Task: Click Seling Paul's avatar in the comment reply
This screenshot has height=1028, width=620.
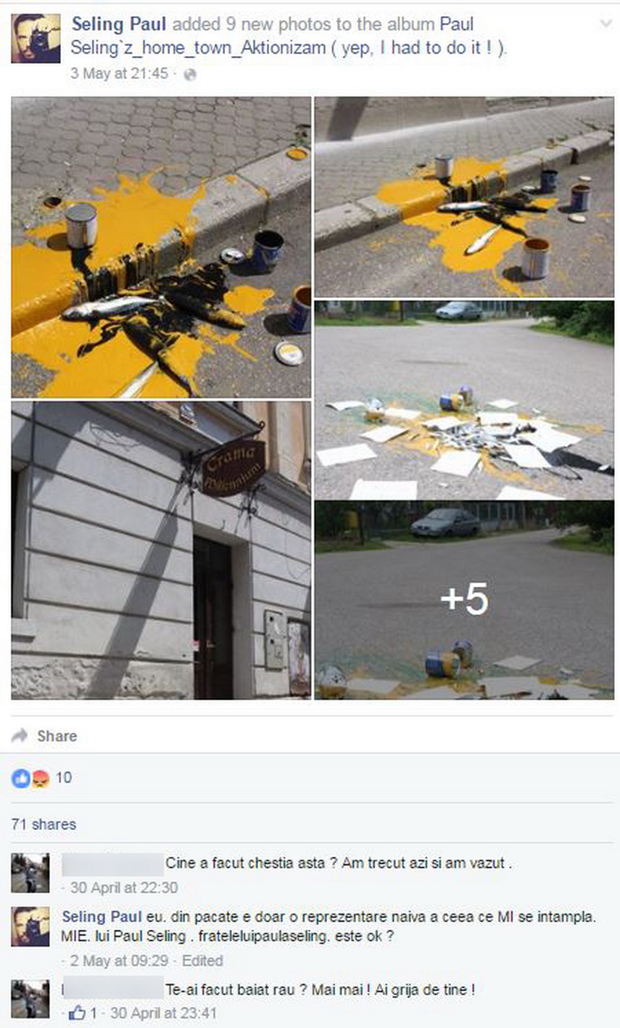Action: [x=30, y=926]
